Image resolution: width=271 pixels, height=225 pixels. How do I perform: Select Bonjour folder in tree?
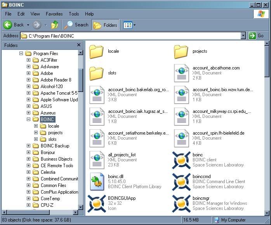48,152
